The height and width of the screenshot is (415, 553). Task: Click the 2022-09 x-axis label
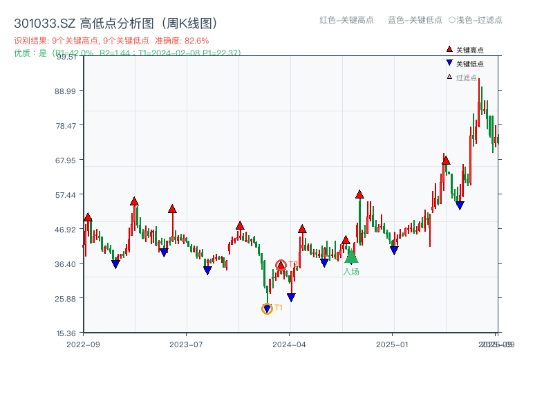coord(83,344)
